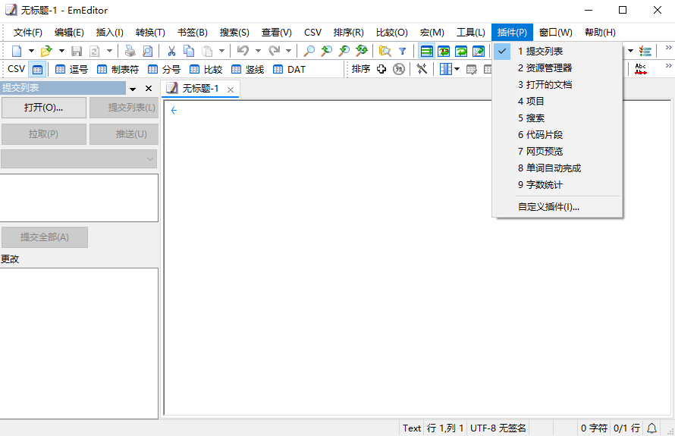Choose 9 字数统计 from plugin menu
Viewport: 675px width, 436px height.
(x=557, y=185)
